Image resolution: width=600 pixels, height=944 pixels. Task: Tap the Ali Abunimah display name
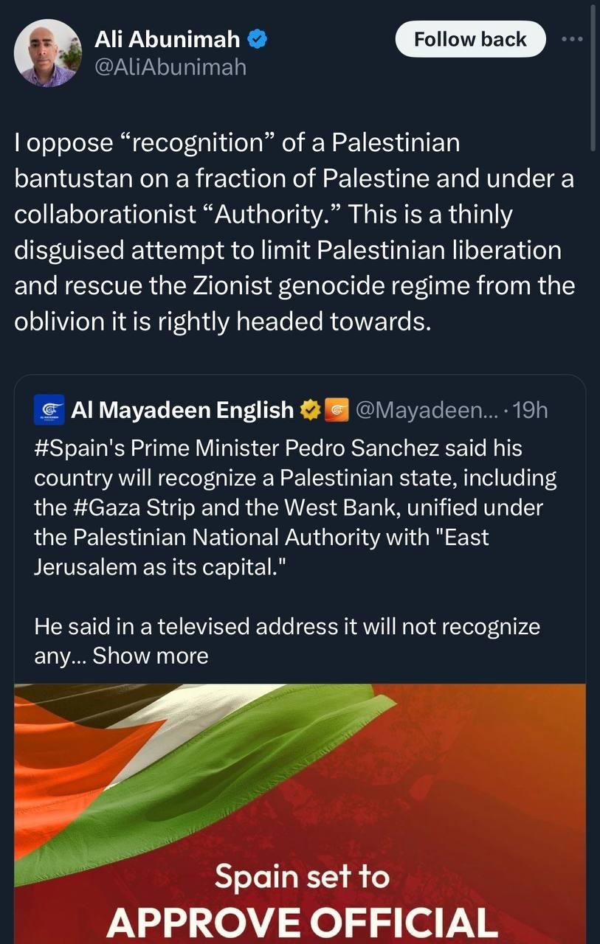tap(167, 41)
